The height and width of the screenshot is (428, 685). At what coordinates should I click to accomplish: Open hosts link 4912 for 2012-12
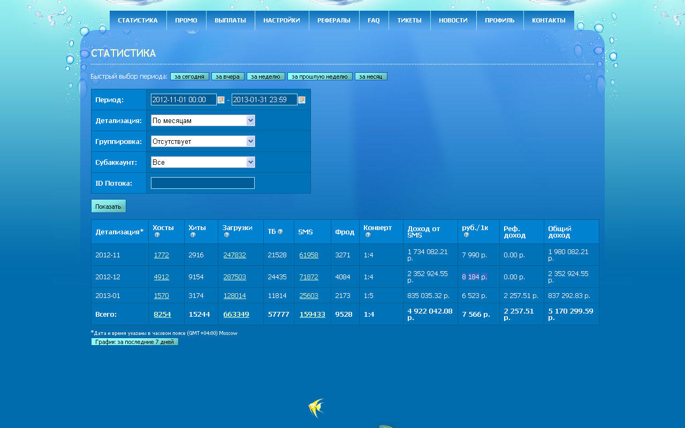[161, 277]
